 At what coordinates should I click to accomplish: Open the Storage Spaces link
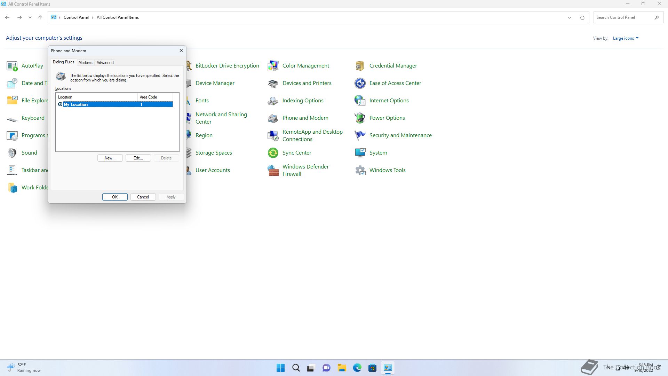coord(214,153)
